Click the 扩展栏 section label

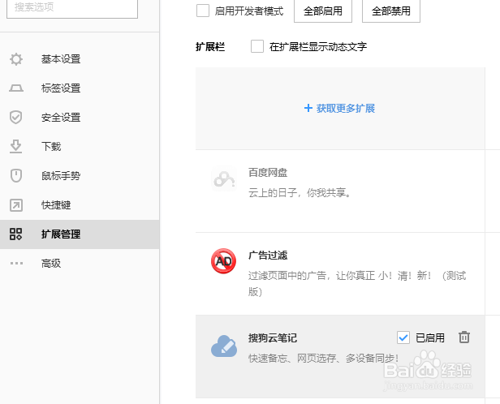coord(210,47)
